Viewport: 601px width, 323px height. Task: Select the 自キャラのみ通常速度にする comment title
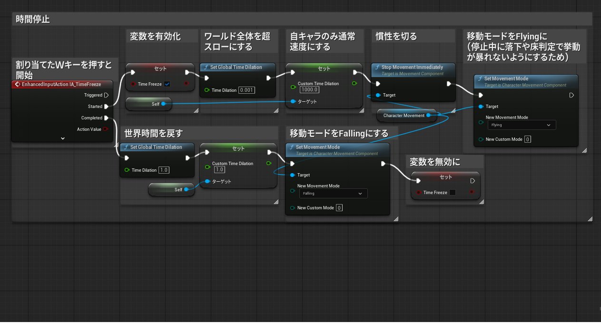(323, 41)
